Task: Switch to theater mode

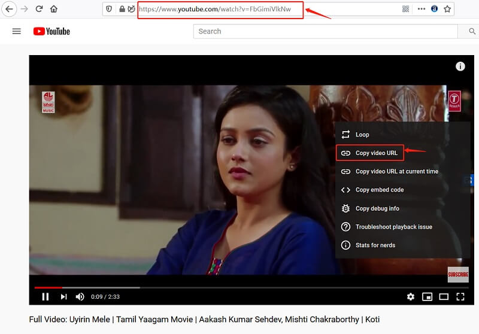Action: pos(444,297)
